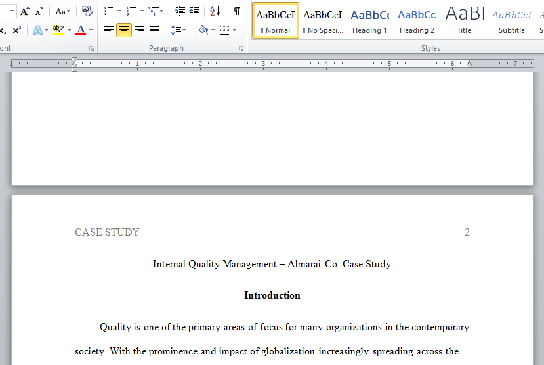The width and height of the screenshot is (544, 365).
Task: Select the Normal style
Action: point(276,20)
